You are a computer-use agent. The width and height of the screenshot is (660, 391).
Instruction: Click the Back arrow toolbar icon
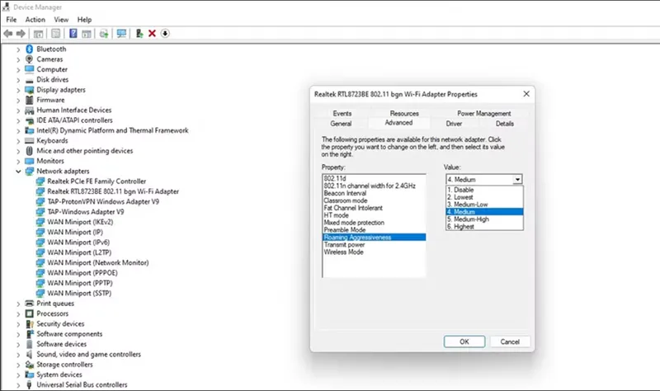[8, 34]
